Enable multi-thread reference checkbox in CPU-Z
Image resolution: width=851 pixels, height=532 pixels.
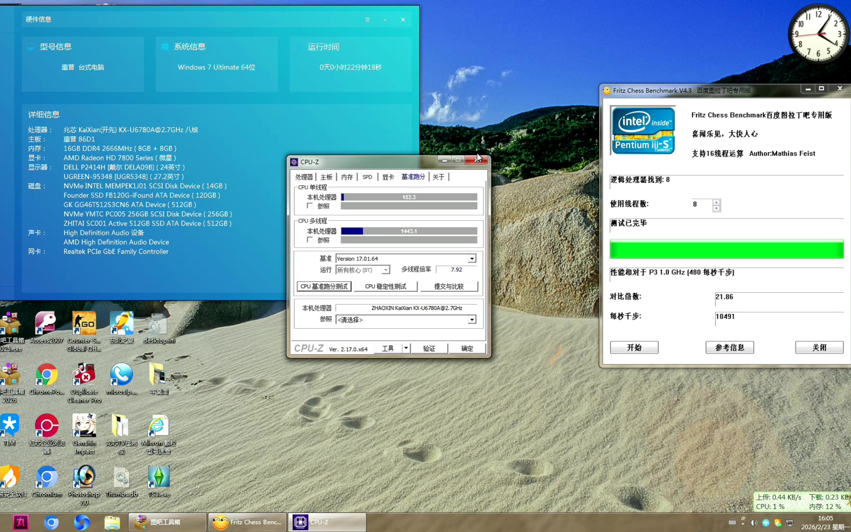[x=310, y=240]
